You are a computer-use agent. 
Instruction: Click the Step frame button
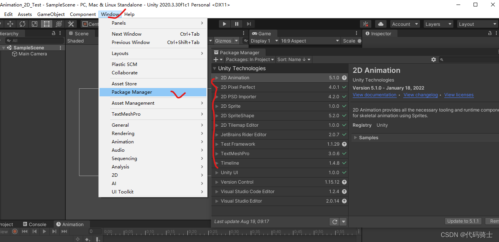[249, 24]
